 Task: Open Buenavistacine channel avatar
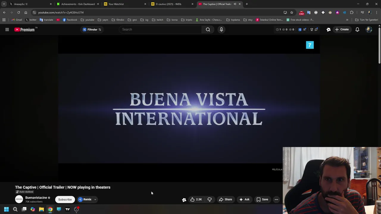(x=19, y=199)
